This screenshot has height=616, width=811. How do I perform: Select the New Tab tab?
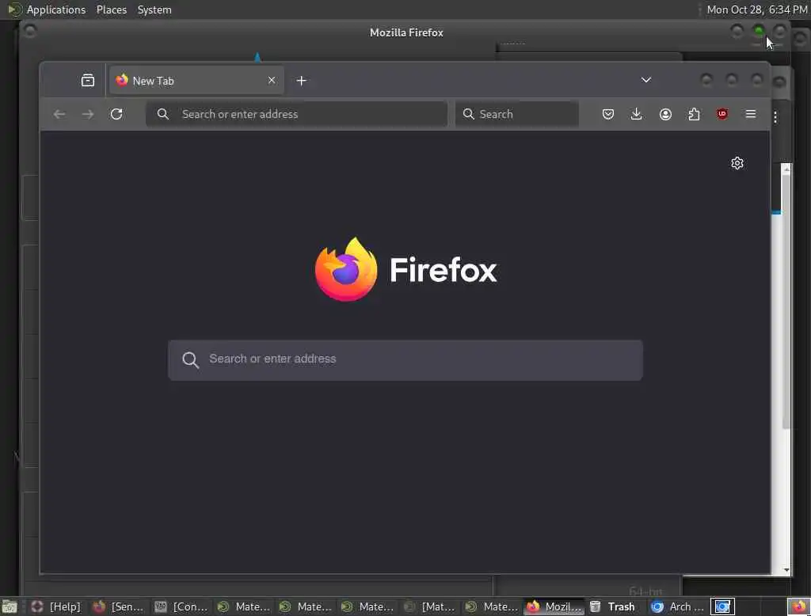pyautogui.click(x=196, y=81)
